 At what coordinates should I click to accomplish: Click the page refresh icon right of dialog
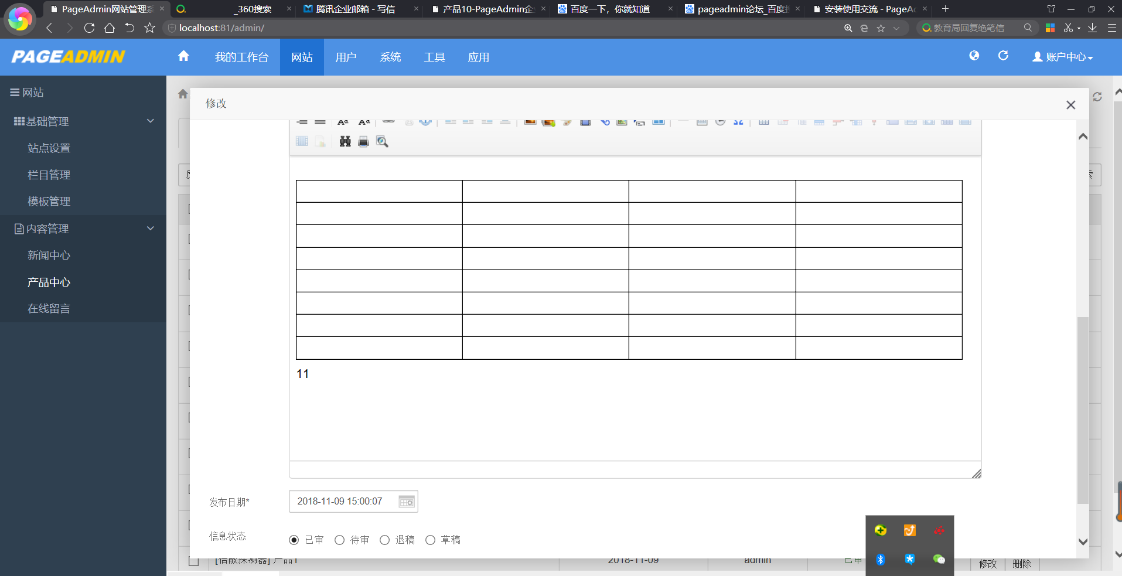coord(1097,97)
